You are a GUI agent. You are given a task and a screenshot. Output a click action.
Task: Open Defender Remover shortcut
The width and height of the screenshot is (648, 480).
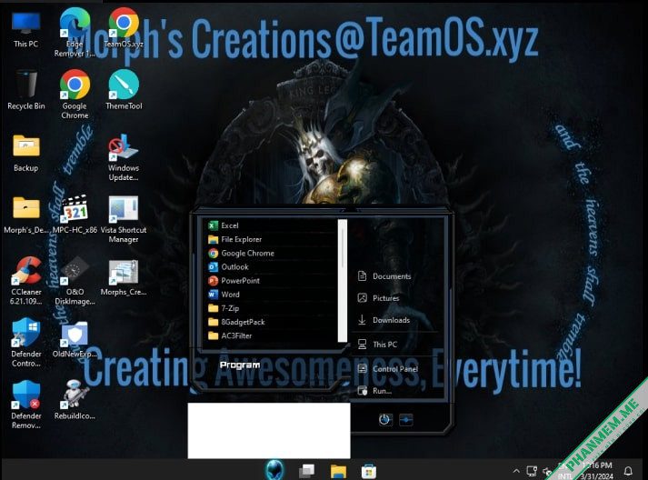[25, 405]
